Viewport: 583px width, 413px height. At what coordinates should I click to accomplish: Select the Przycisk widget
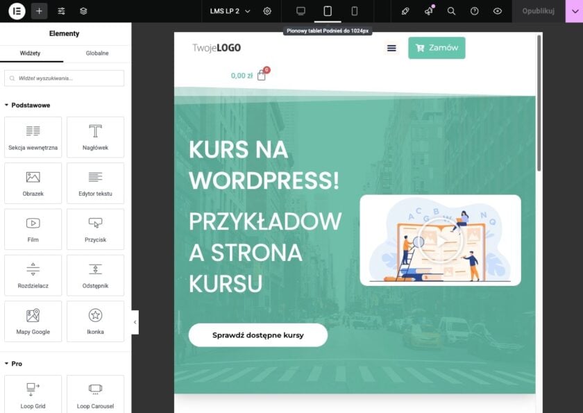click(x=95, y=229)
